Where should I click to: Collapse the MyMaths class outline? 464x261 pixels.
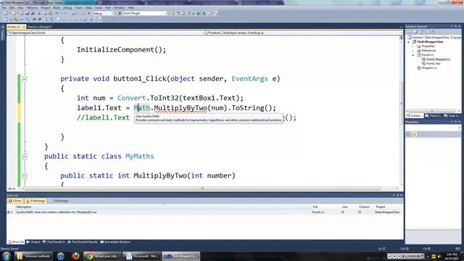click(25, 157)
